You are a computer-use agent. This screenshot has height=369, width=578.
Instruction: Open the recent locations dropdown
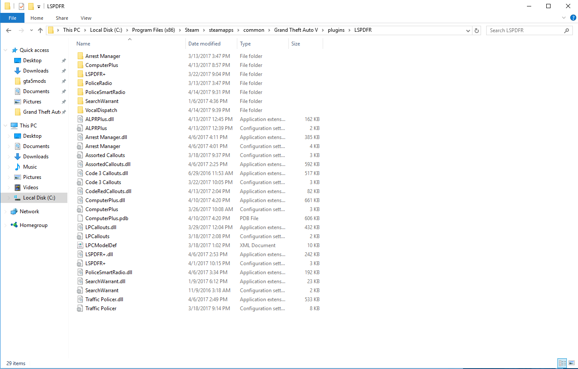(31, 30)
